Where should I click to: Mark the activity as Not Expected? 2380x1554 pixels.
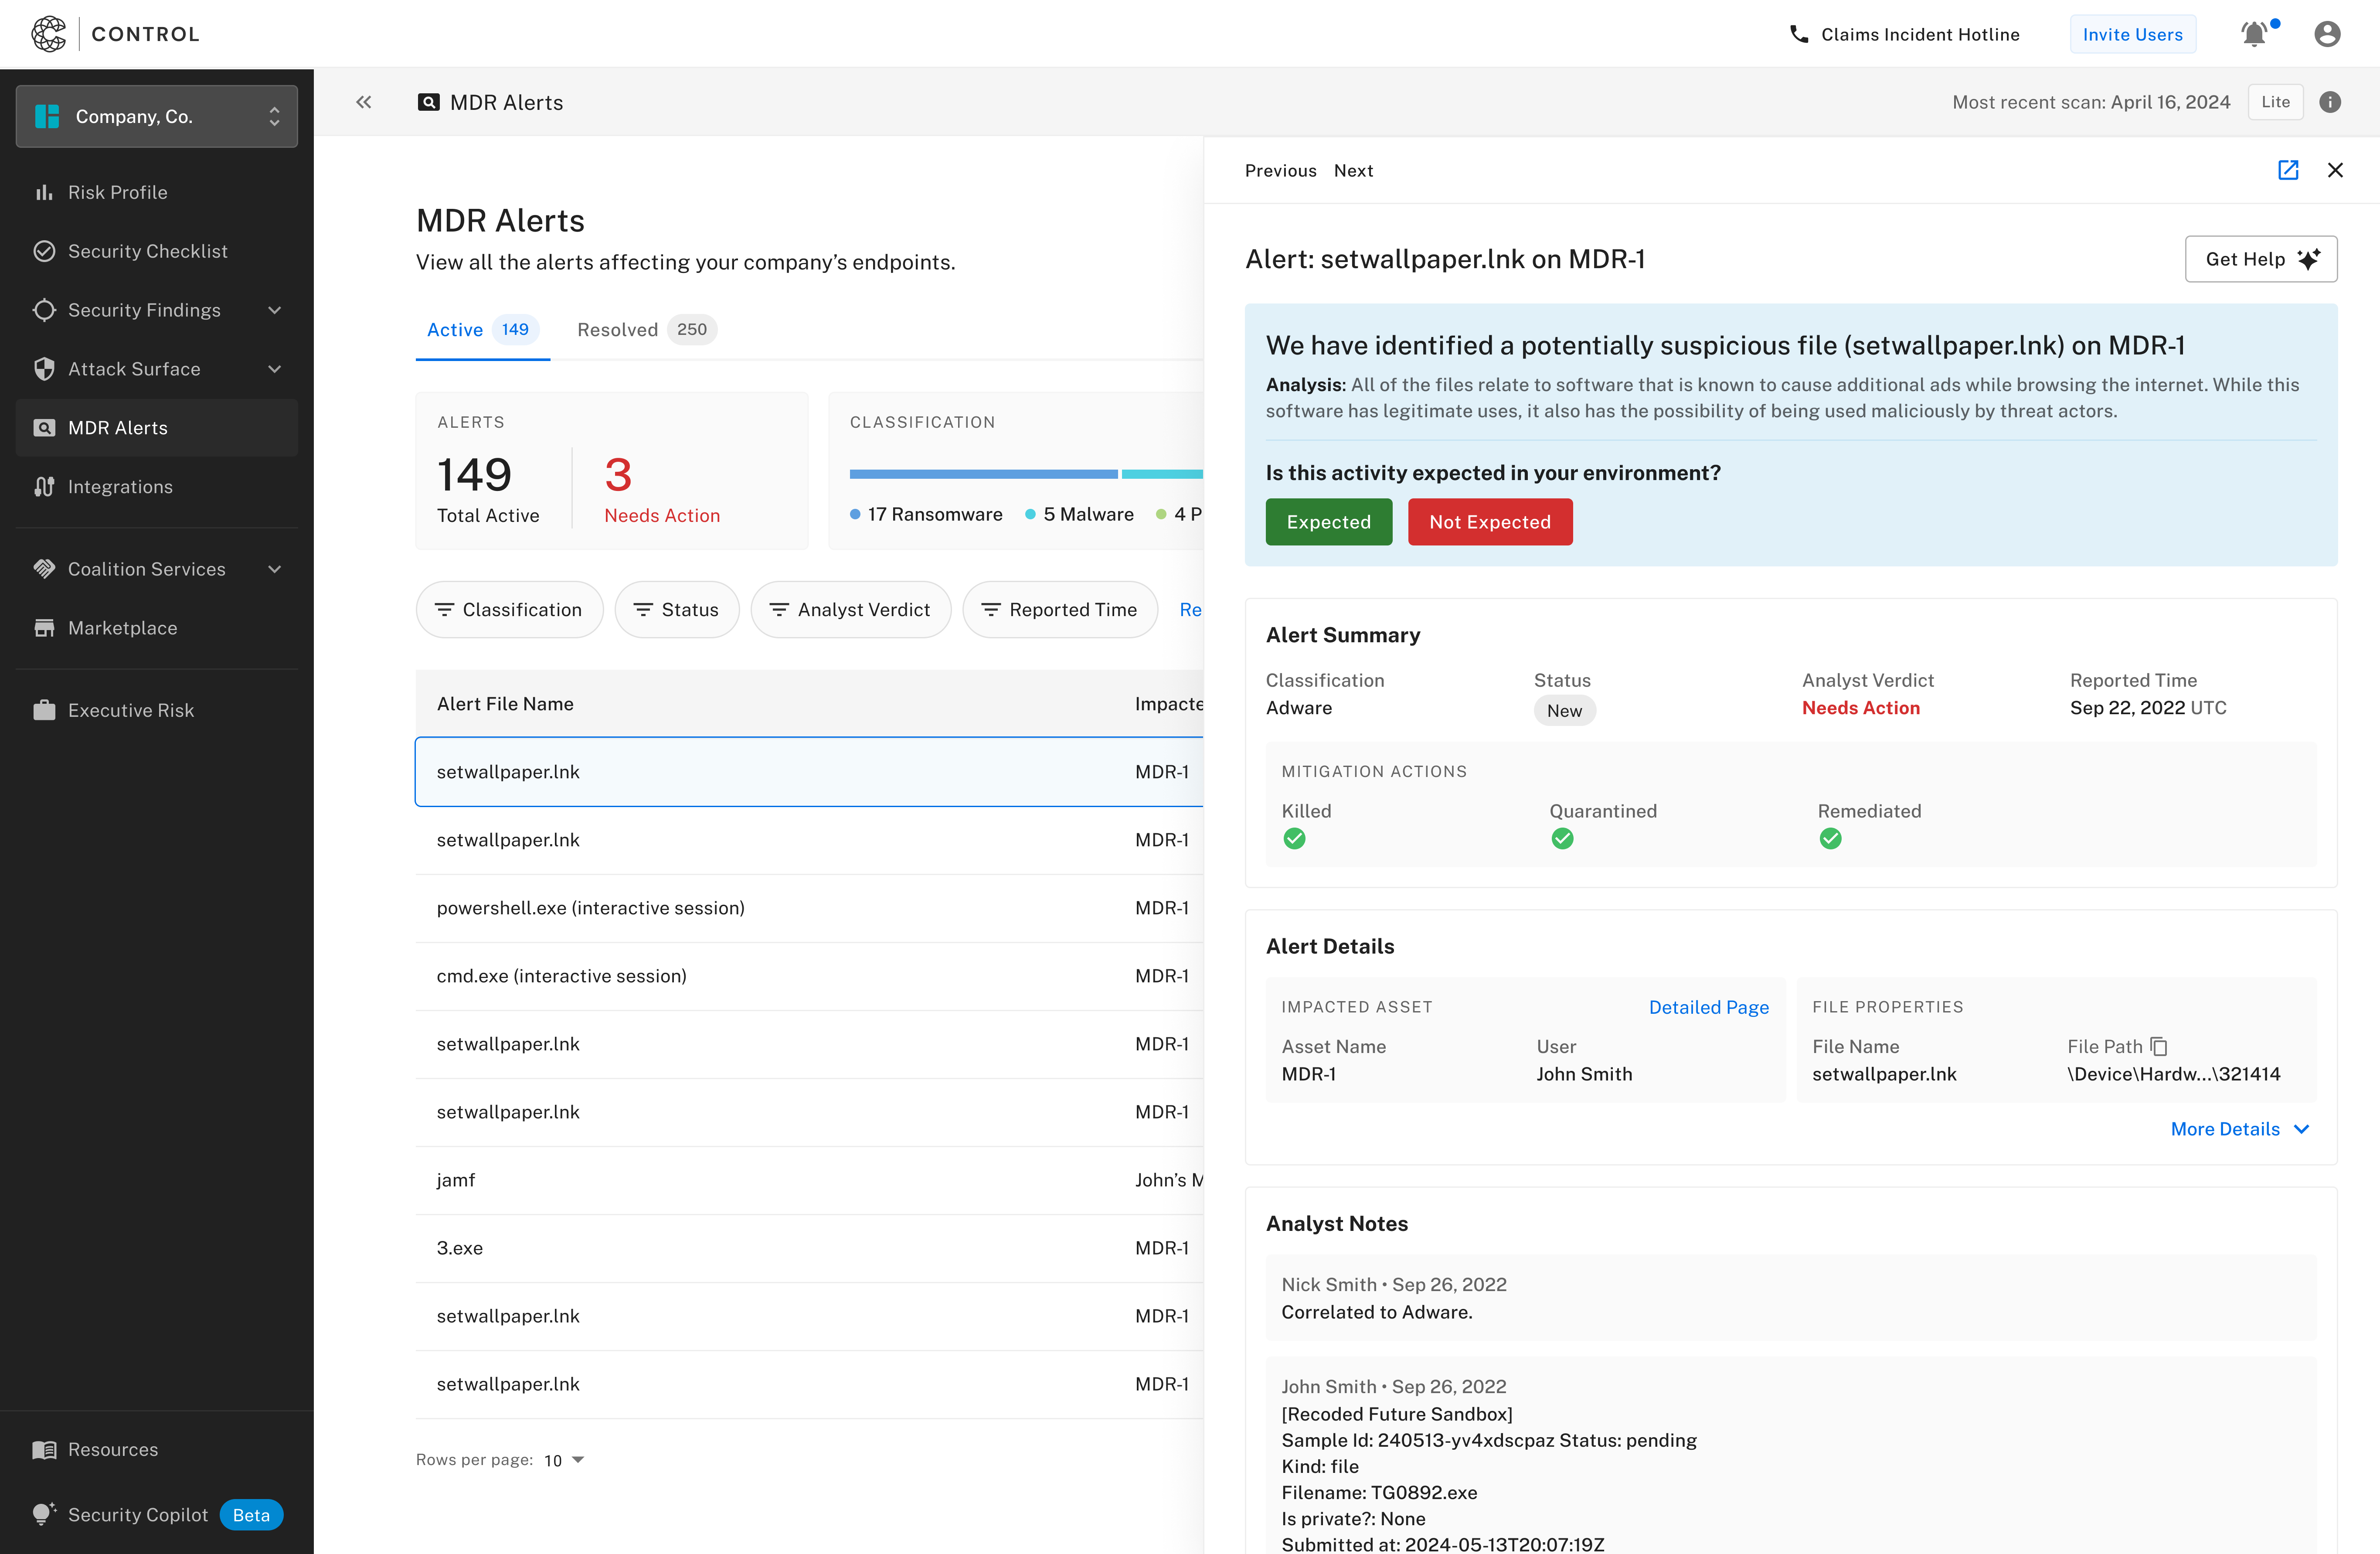[x=1490, y=522]
